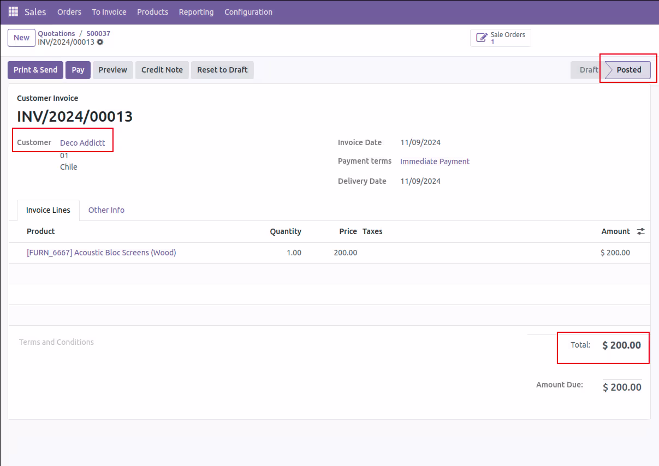Click the quantity cell 1.00
Image resolution: width=659 pixels, height=466 pixels.
point(294,253)
